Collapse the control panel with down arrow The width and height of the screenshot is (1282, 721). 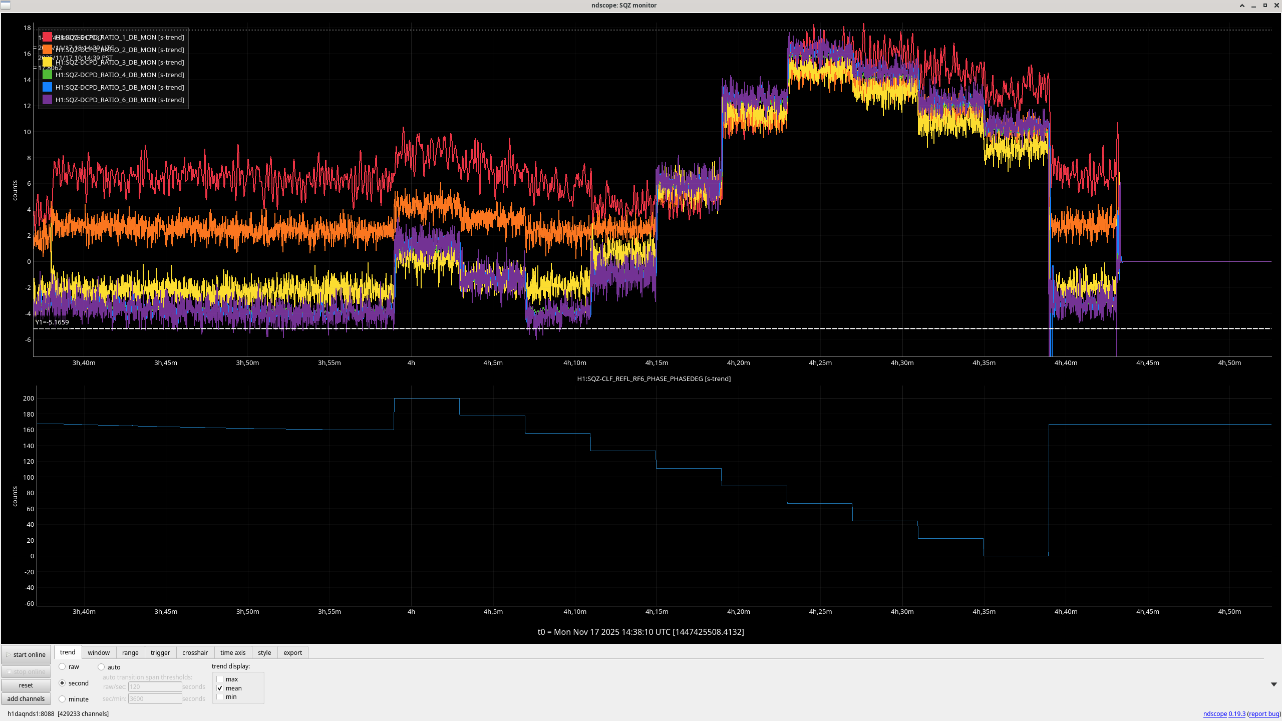1273,684
